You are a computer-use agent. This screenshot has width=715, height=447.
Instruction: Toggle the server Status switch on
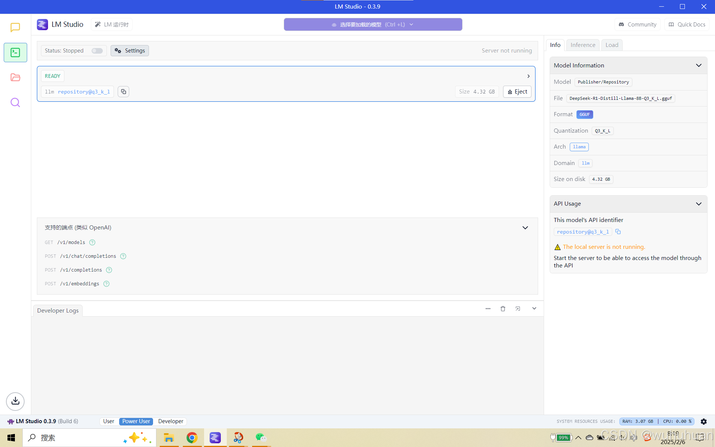coord(97,51)
